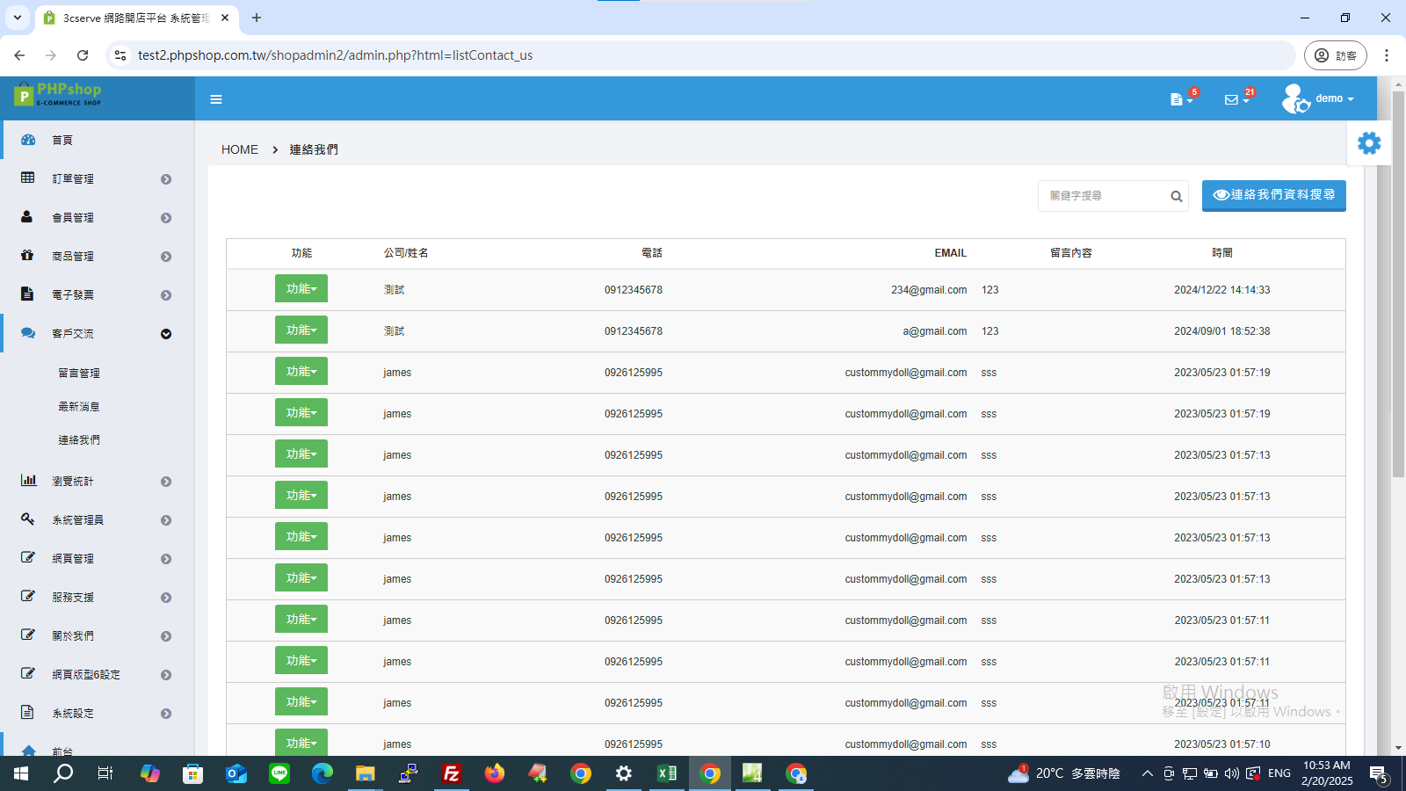Open the document notifications icon with badge 5
The image size is (1406, 791).
1182,98
